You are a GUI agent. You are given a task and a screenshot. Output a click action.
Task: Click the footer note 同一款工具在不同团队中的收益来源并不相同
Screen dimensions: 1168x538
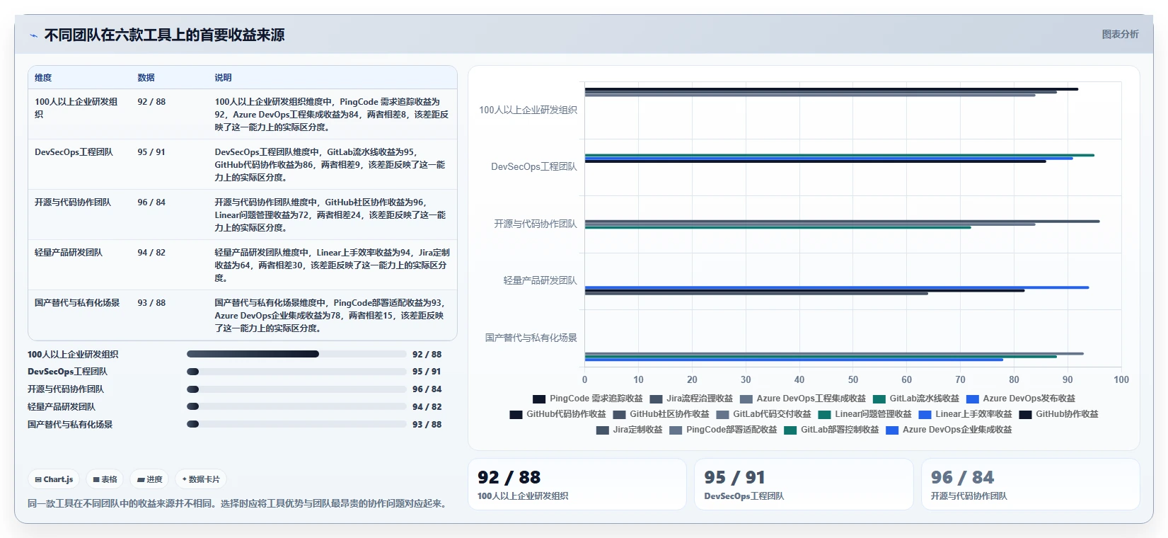point(238,504)
